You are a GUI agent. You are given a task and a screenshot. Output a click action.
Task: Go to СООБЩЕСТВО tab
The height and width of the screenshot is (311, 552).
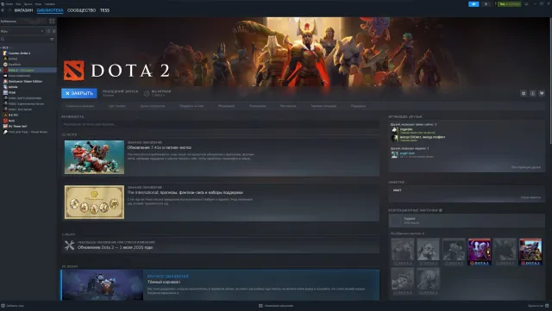(81, 10)
